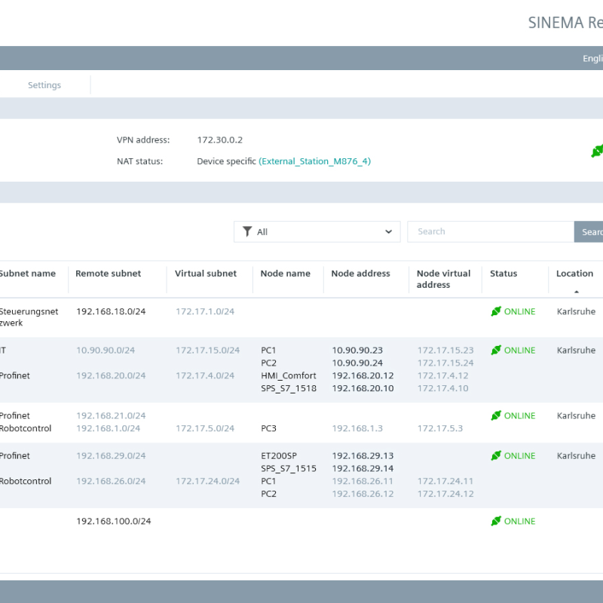Click the online plug icon in the 192.168.21.0/24 row
603x603 pixels.
click(496, 415)
